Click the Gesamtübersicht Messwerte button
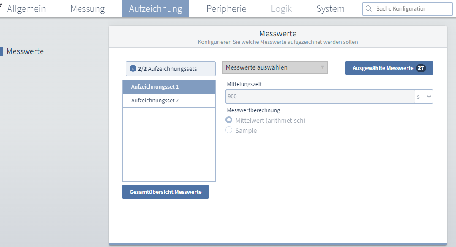 pyautogui.click(x=165, y=191)
